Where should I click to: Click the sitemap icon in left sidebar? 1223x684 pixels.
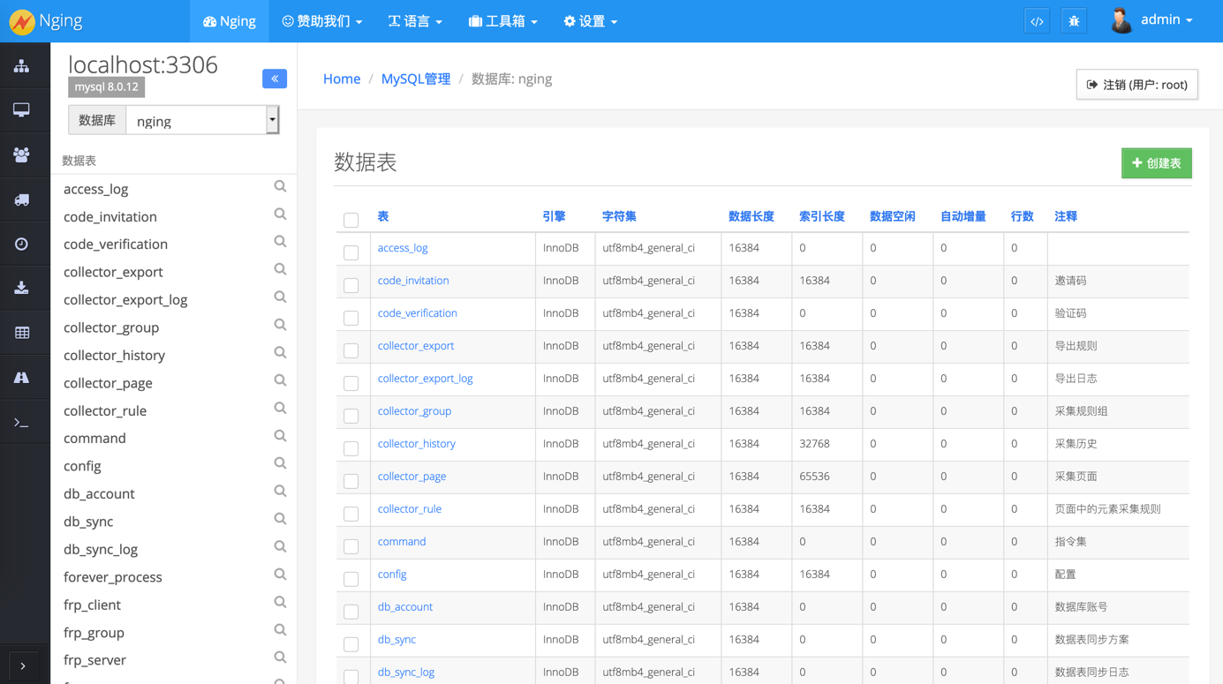(x=21, y=66)
